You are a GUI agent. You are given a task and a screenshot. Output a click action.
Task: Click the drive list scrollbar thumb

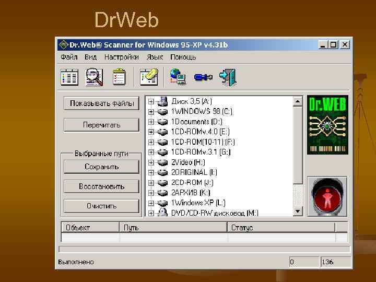click(298, 146)
